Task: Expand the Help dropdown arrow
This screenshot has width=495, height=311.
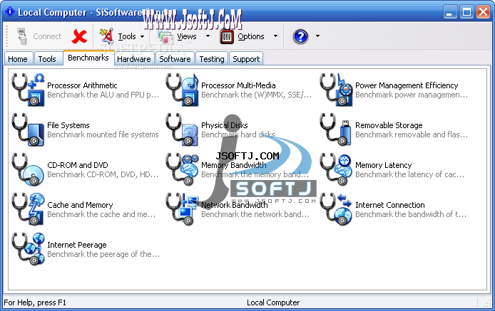Action: pyautogui.click(x=317, y=36)
